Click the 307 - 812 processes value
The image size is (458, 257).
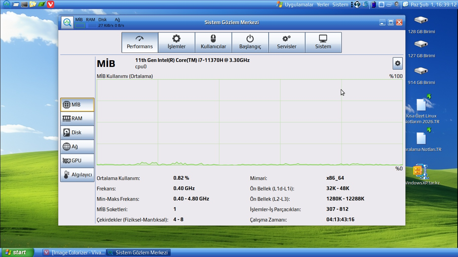tap(337, 209)
